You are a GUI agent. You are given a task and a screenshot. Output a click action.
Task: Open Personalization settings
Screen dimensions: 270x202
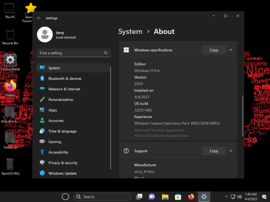73,100
